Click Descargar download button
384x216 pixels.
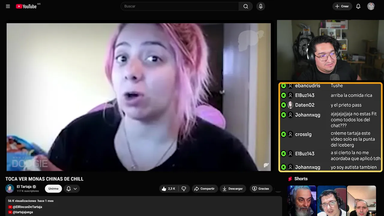tap(233, 189)
